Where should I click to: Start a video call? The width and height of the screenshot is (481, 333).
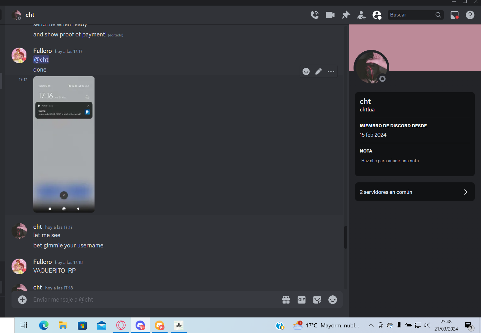tap(330, 15)
